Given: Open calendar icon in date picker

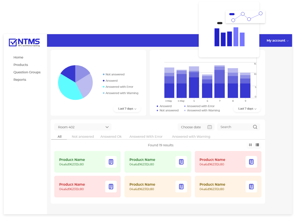Looking at the screenshot, I should tap(210, 127).
